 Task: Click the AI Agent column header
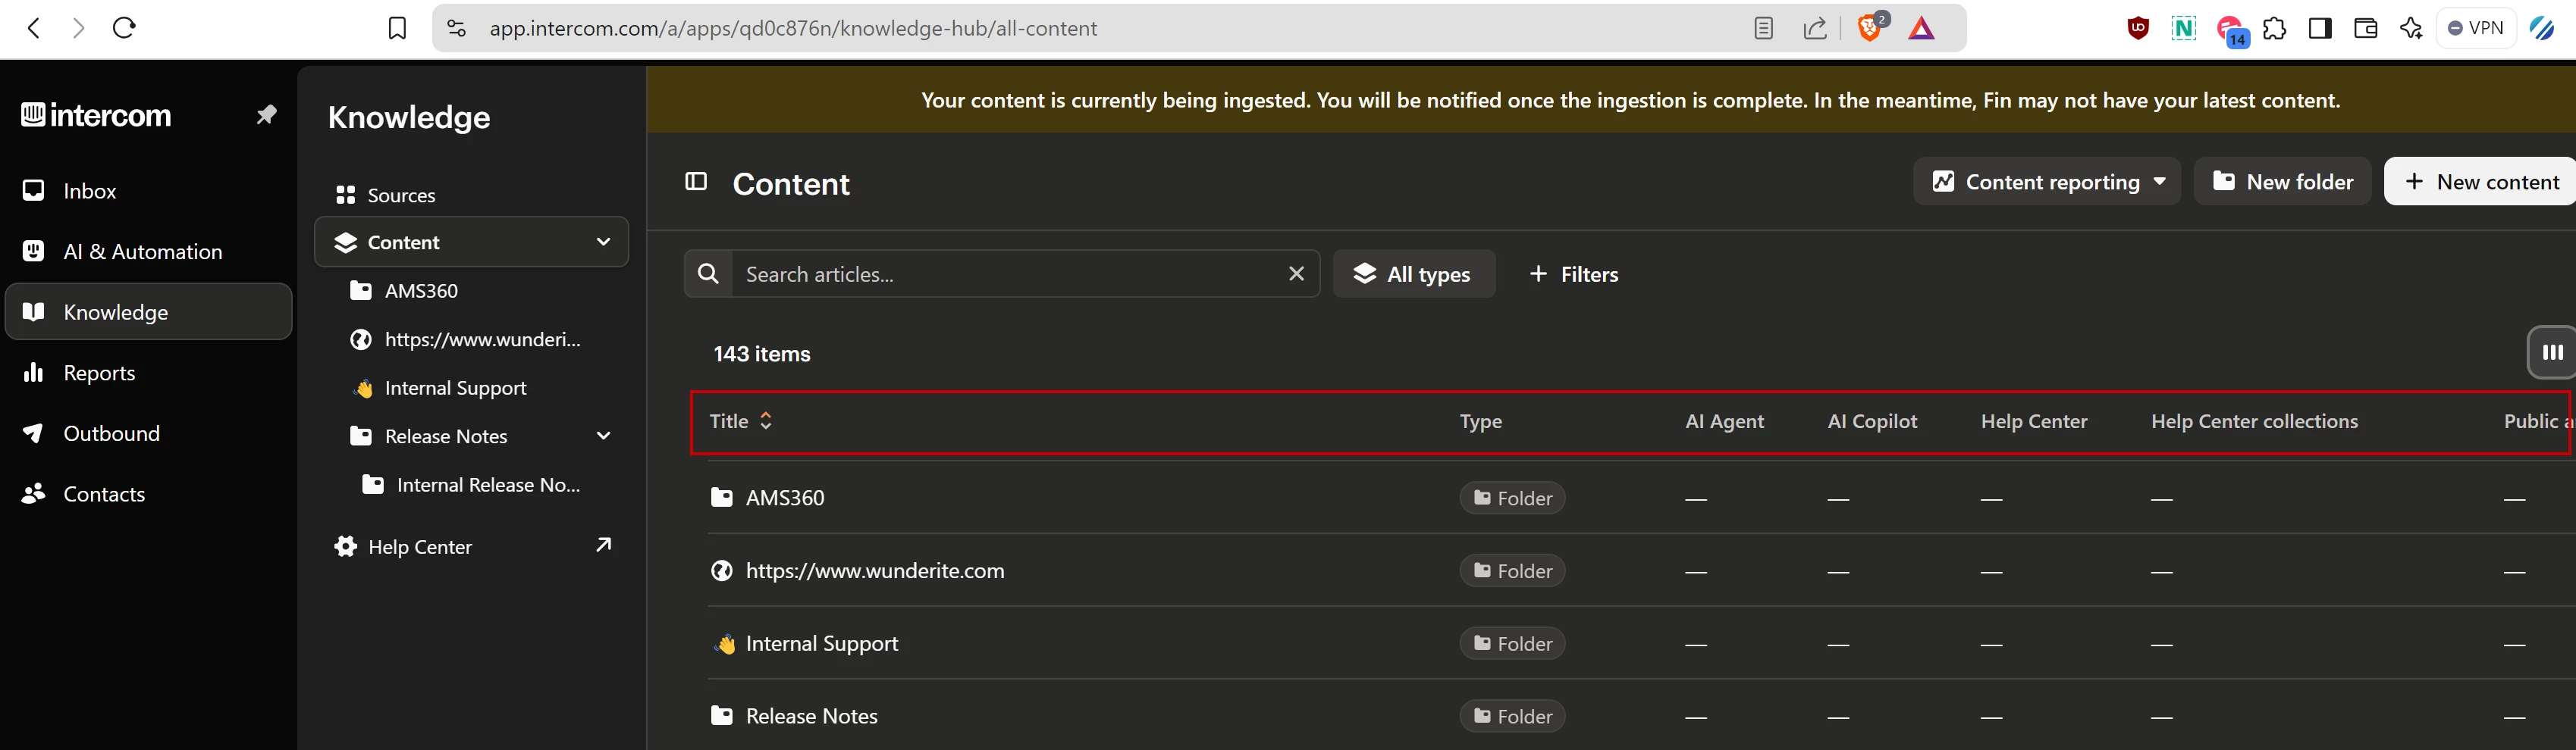1724,421
